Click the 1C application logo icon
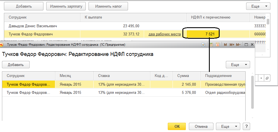Image resolution: width=278 pixels, height=132 pixels. click(x=2, y=45)
